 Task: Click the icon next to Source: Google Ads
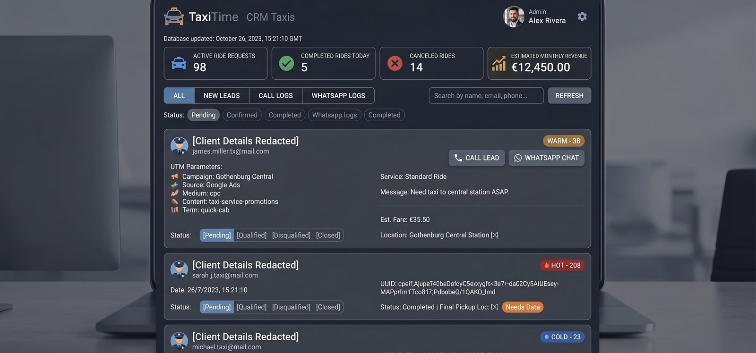pos(175,185)
